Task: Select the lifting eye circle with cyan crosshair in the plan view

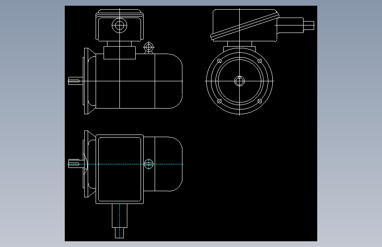Action: [x=148, y=164]
